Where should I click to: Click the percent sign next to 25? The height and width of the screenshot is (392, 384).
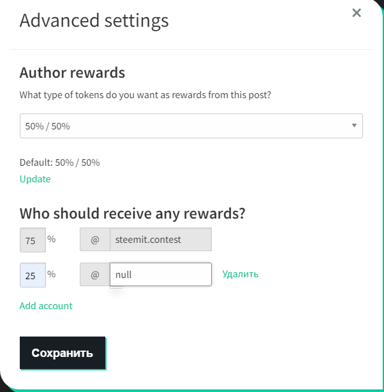[x=52, y=273]
